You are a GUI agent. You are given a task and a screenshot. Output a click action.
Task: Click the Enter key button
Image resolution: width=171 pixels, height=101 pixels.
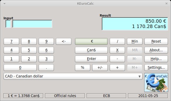tap(91, 59)
